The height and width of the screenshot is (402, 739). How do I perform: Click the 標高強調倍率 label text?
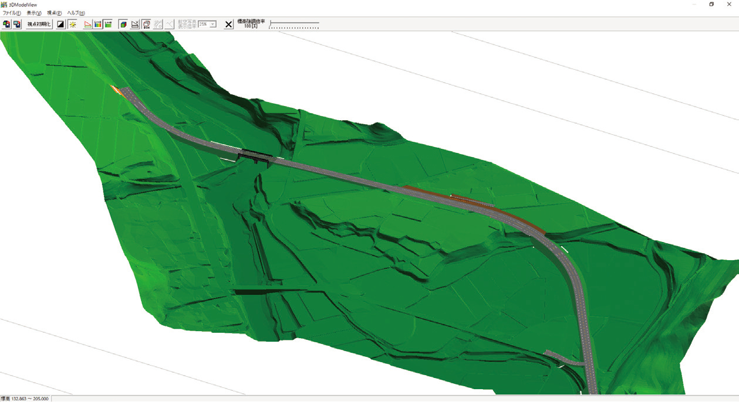point(252,22)
